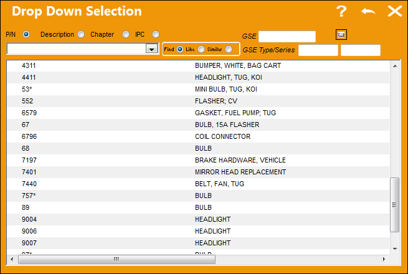Open the search combo box dropdown arrow
408x274 pixels.
151,49
